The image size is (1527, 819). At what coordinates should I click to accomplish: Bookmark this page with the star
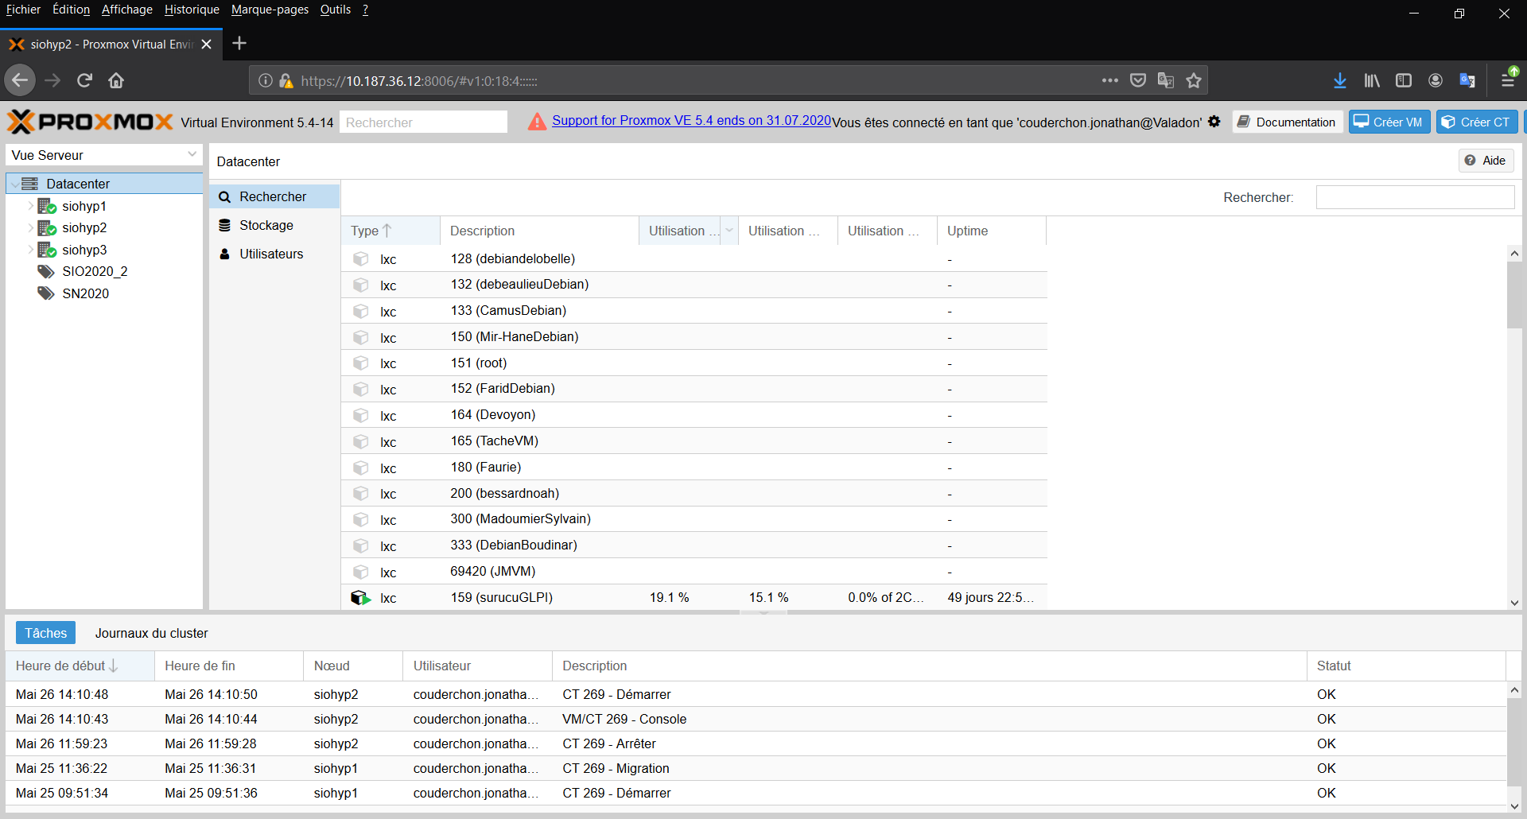[x=1194, y=80]
